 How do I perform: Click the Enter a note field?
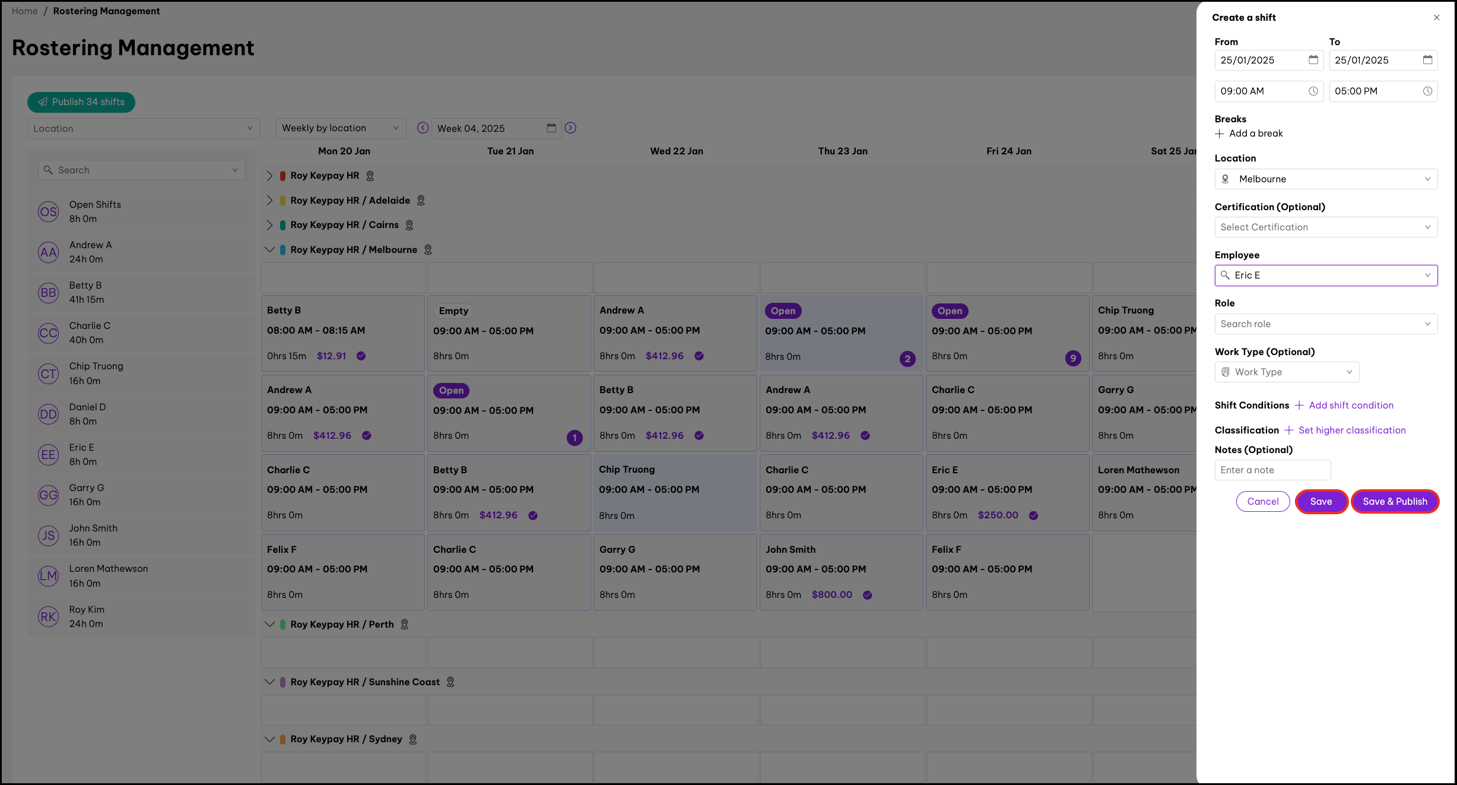1272,470
